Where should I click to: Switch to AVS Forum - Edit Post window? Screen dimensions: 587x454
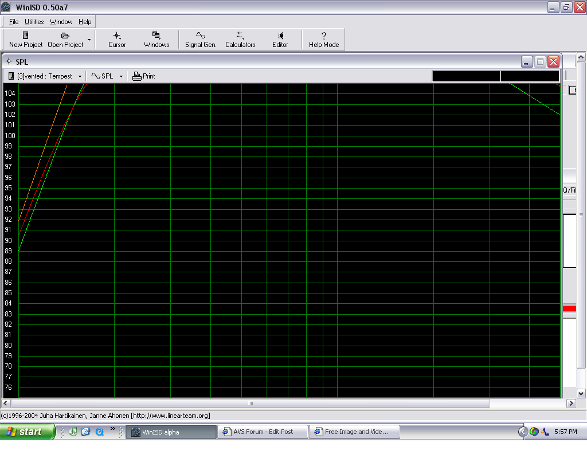click(263, 432)
